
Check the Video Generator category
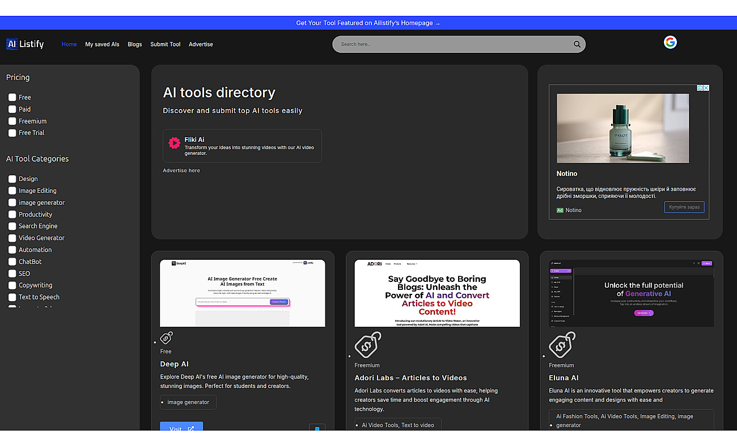(12, 238)
